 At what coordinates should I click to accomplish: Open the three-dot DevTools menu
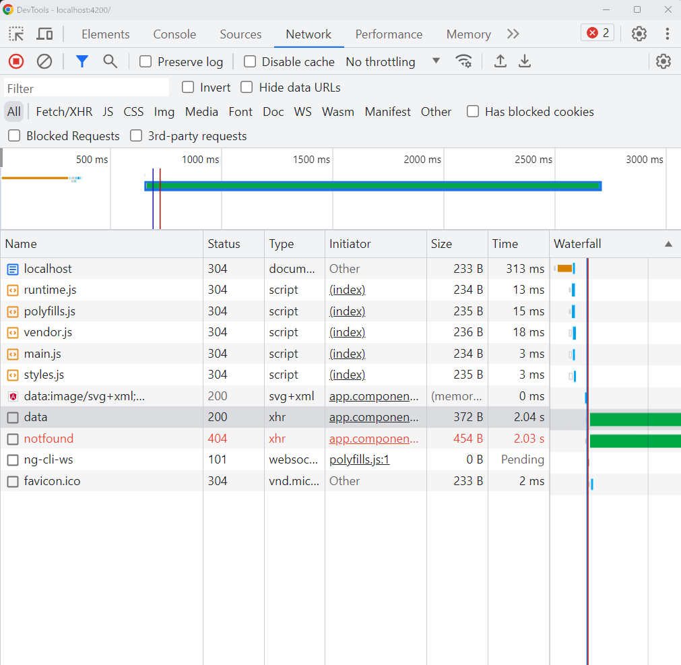point(667,34)
